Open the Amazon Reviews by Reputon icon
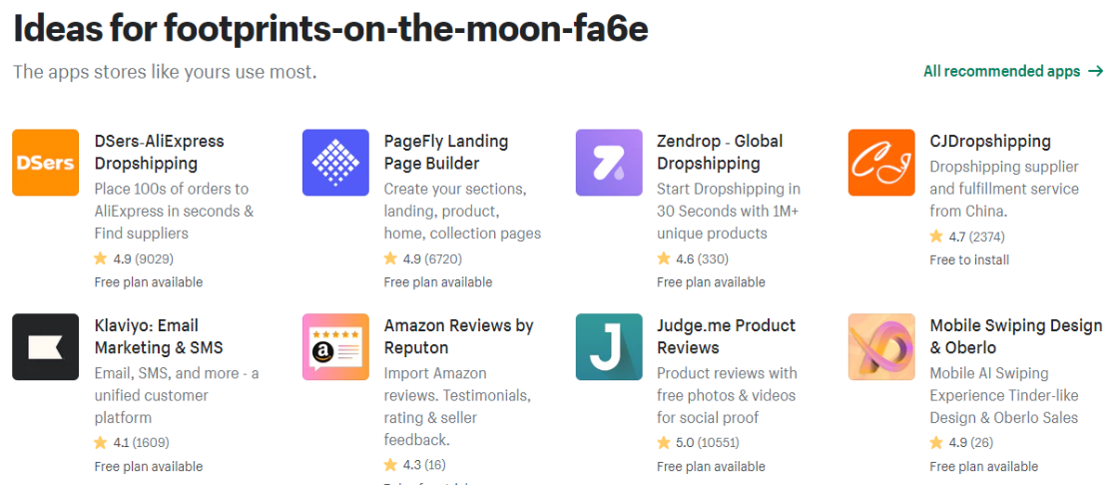 pyautogui.click(x=335, y=347)
